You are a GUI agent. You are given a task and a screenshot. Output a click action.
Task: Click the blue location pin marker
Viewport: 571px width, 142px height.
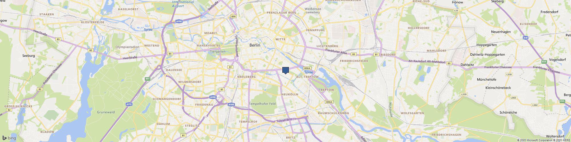pyautogui.click(x=285, y=70)
